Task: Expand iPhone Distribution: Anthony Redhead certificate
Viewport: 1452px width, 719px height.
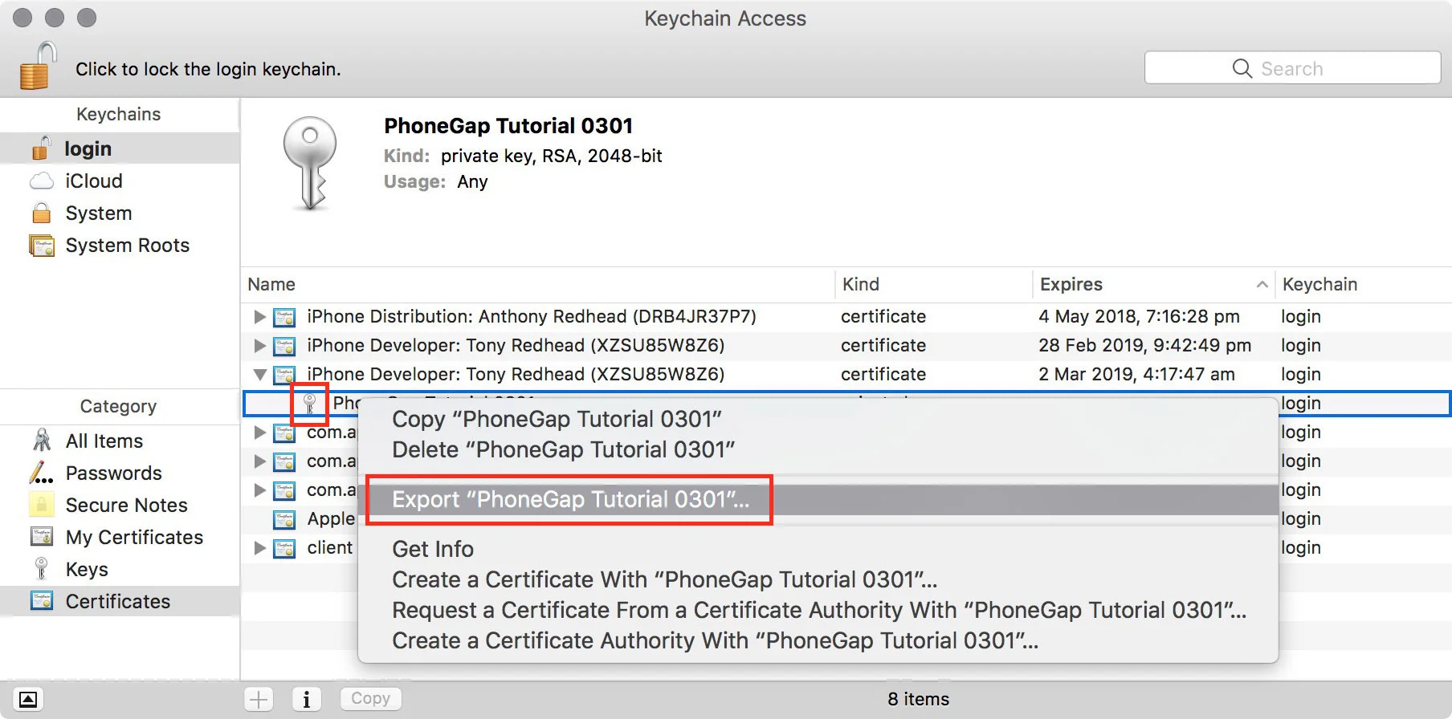Action: 259,317
